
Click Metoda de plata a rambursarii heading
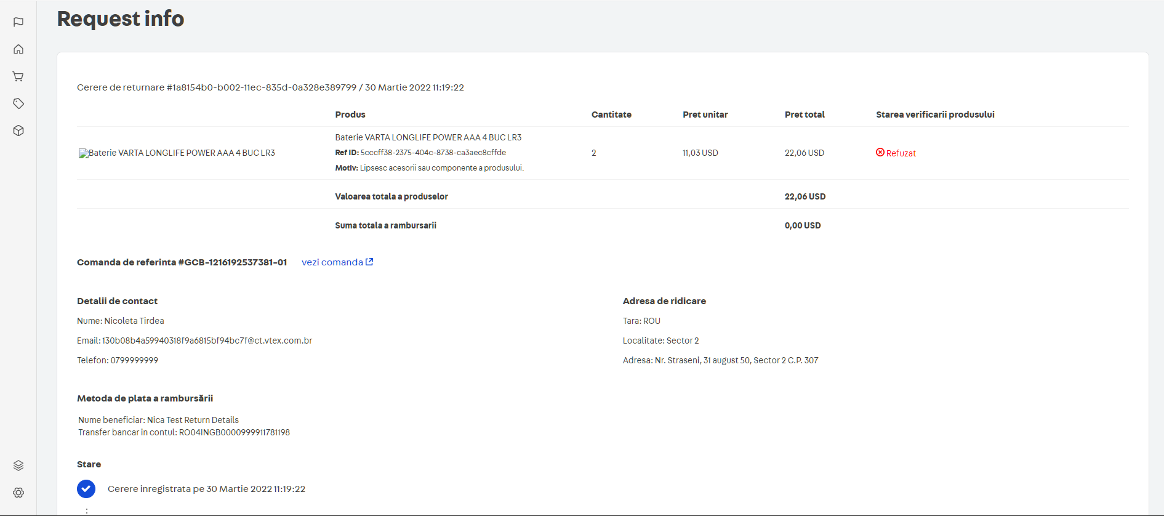[145, 398]
